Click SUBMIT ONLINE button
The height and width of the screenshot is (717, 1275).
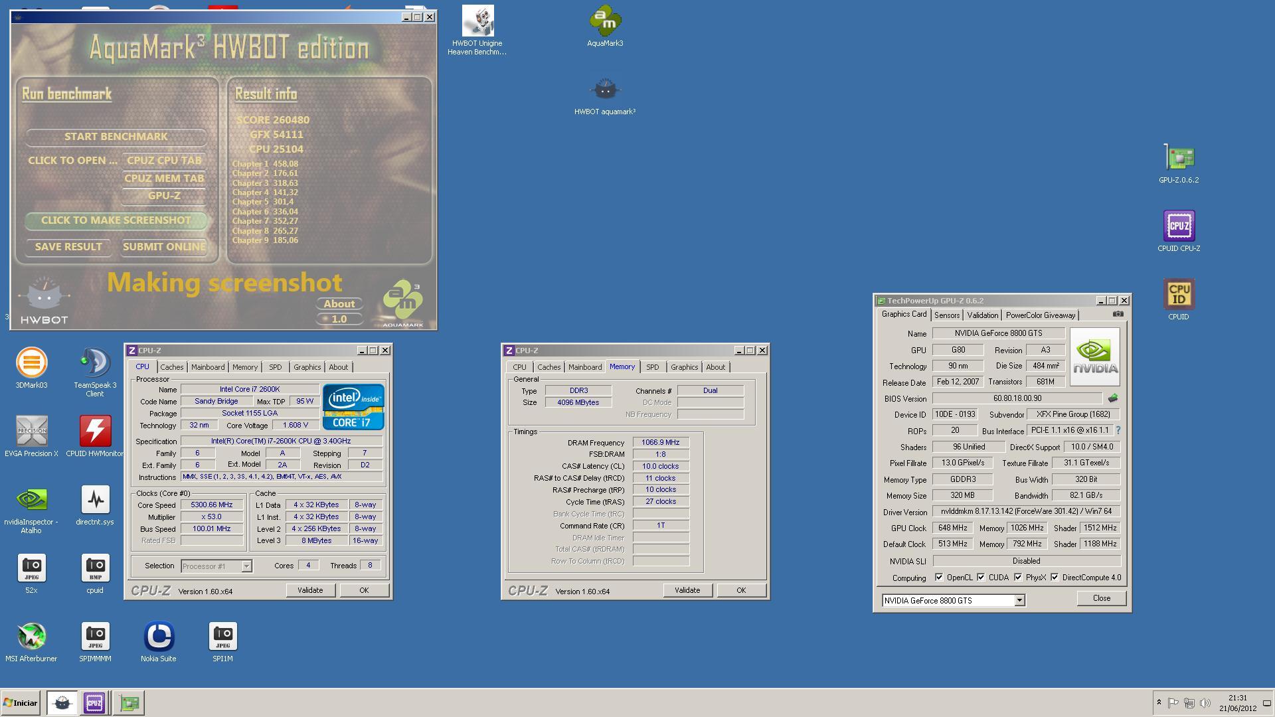tap(164, 247)
